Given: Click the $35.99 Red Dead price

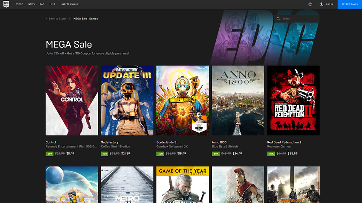Looking at the screenshot, I should pyautogui.click(x=292, y=153).
